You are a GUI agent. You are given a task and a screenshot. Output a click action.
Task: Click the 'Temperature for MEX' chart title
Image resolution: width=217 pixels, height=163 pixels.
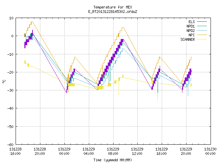click(113, 7)
